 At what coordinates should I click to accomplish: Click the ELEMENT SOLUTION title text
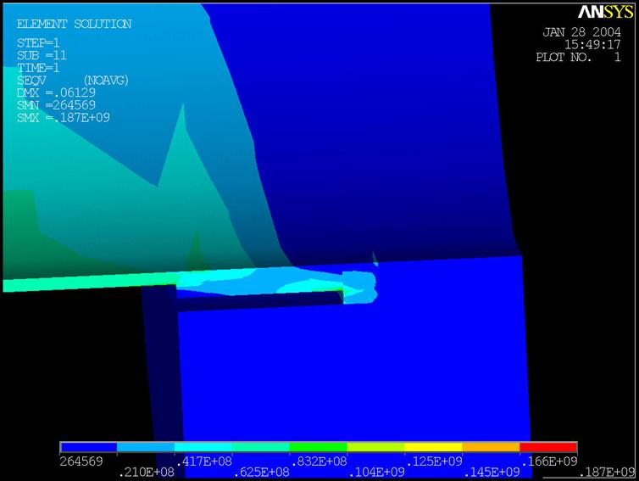(x=75, y=24)
